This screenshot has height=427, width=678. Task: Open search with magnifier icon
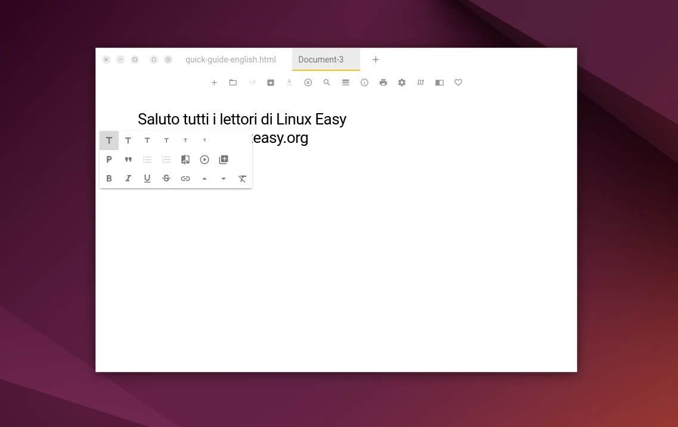(x=327, y=83)
